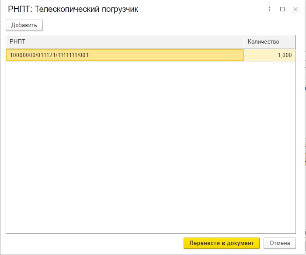Select the row 10000000/011121/1111111/001
Viewport: 306px width, 255px height.
click(x=151, y=55)
